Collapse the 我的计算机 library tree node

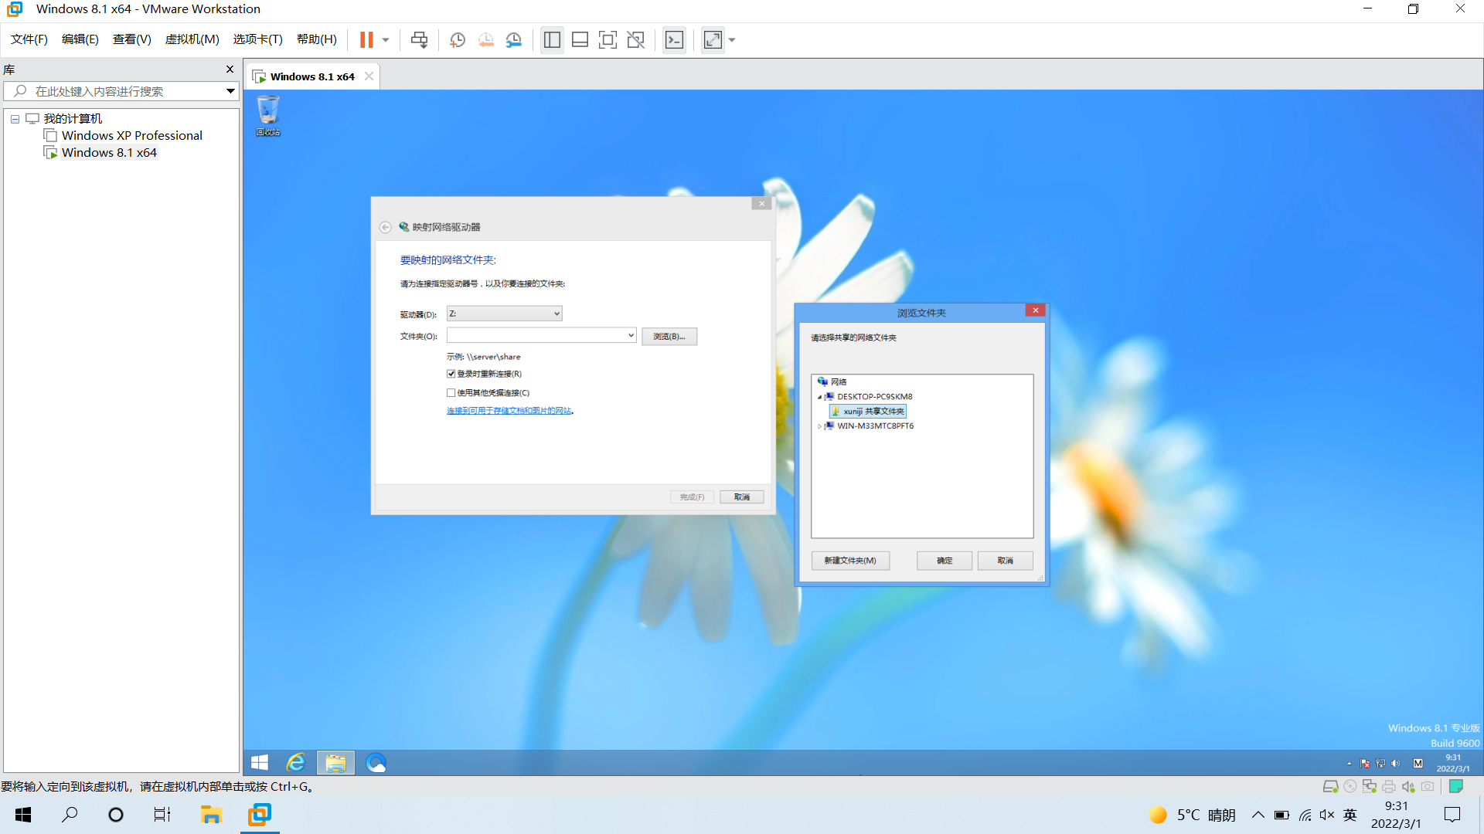click(x=15, y=119)
